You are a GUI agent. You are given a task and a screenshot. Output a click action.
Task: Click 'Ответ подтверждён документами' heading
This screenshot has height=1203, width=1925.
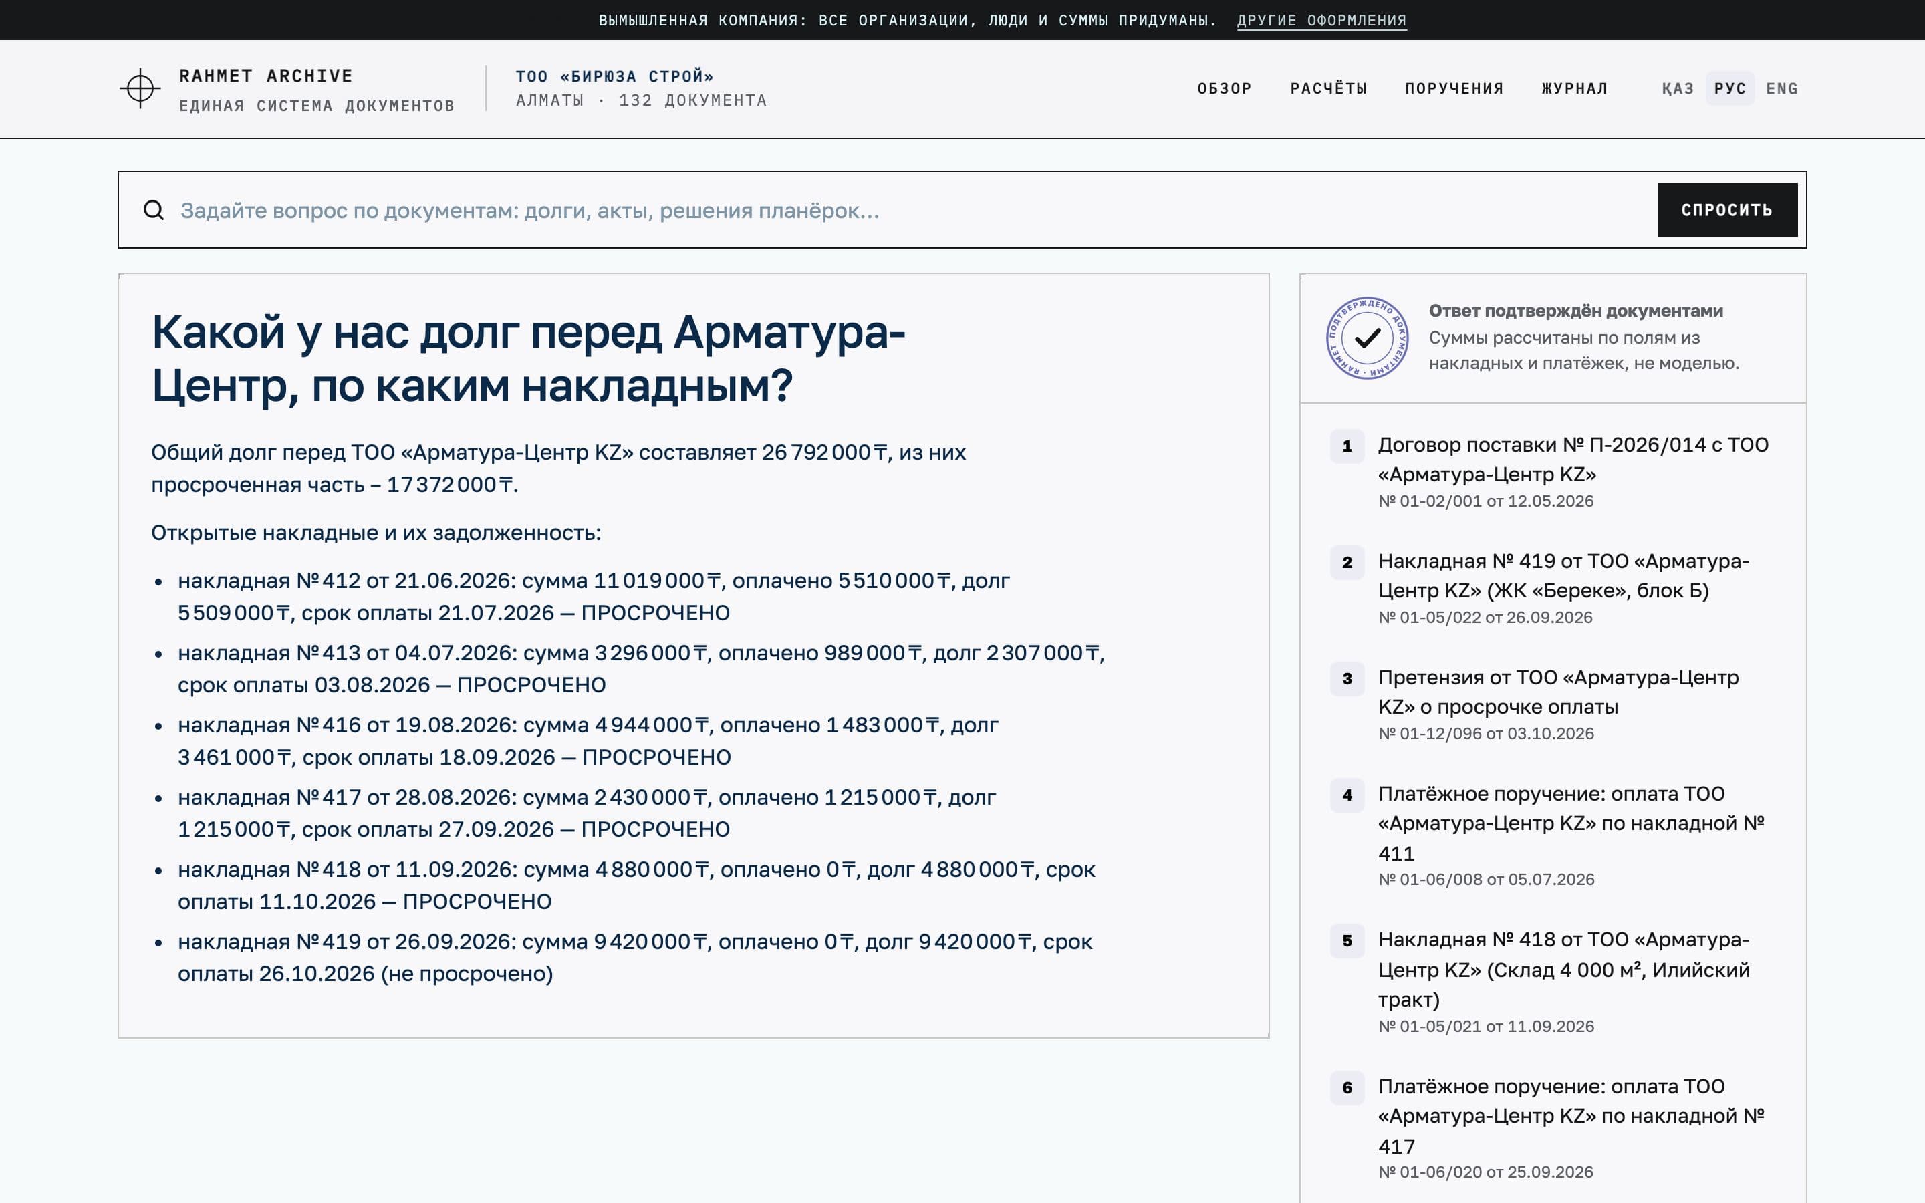1576,311
